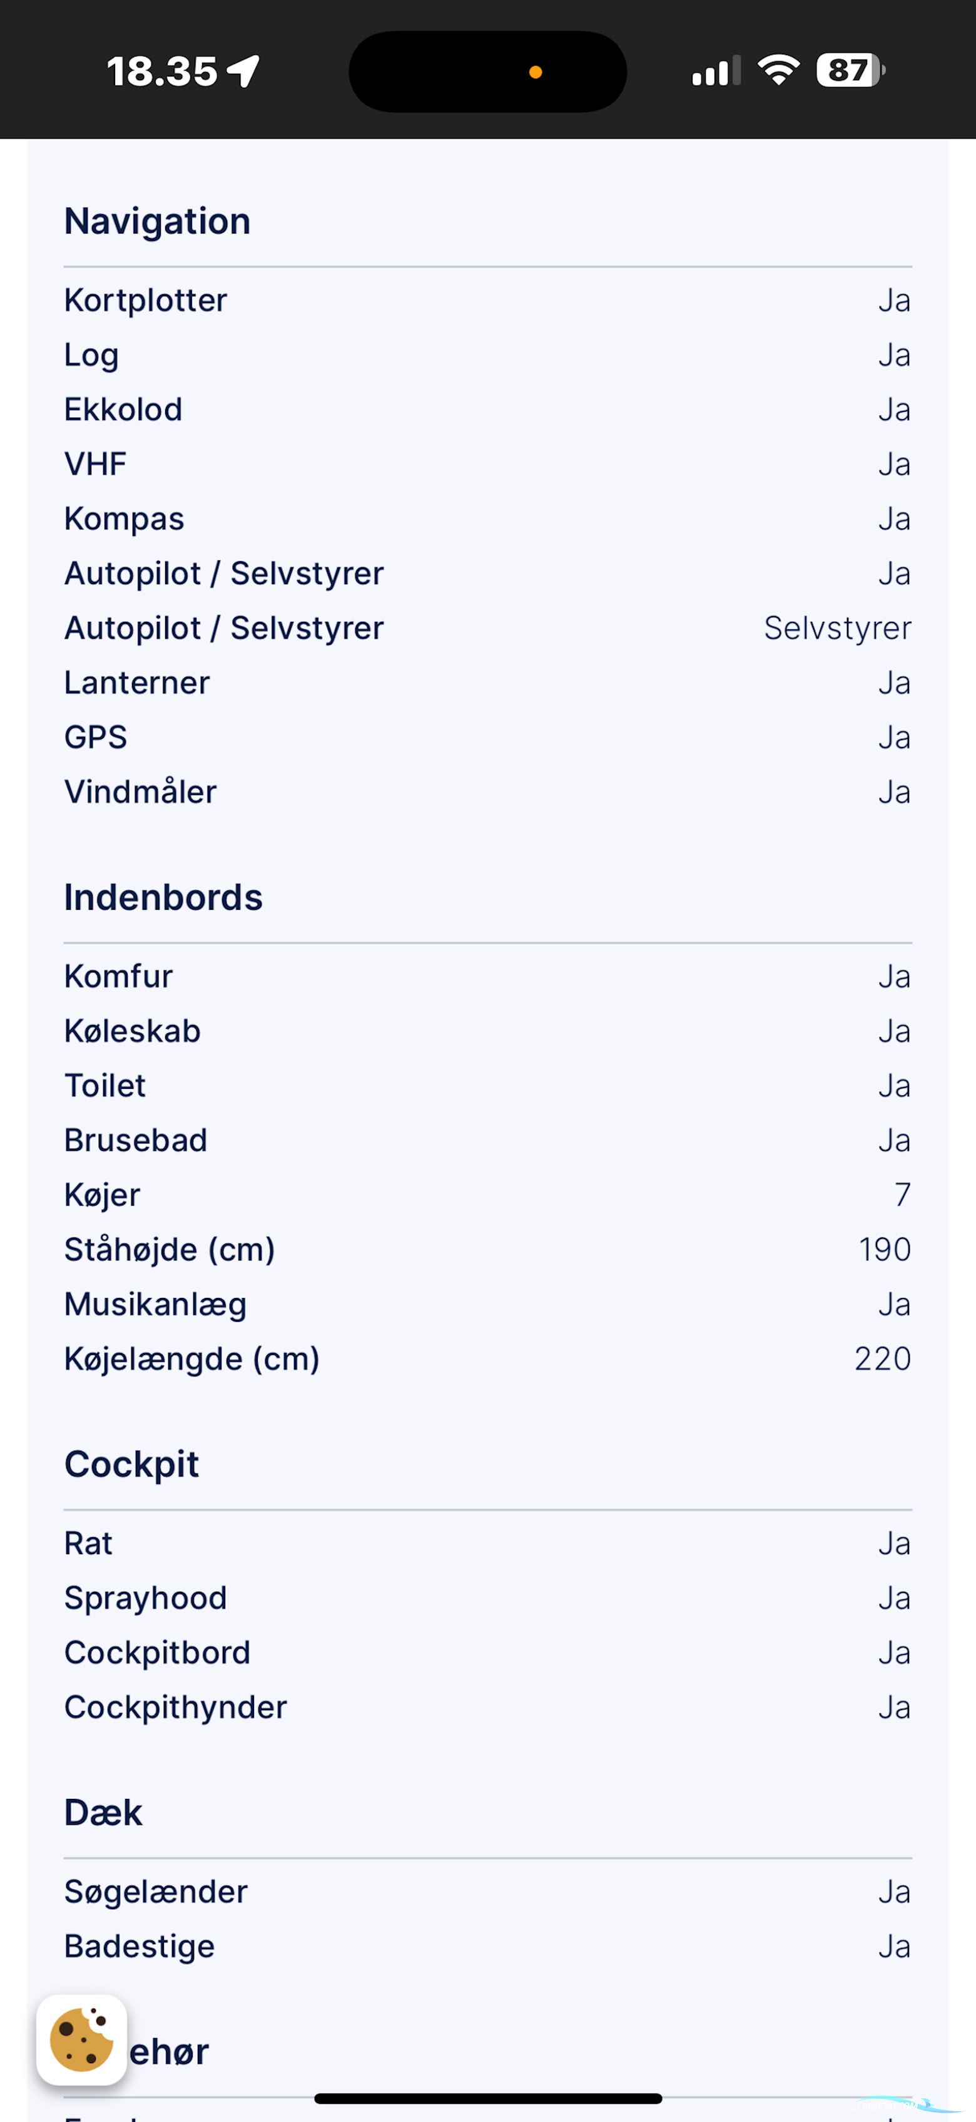Screen dimensions: 976x2122
Task: Tap the cellular signal bars
Action: (x=716, y=71)
